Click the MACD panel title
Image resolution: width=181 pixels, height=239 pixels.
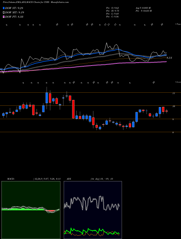pos(10,179)
